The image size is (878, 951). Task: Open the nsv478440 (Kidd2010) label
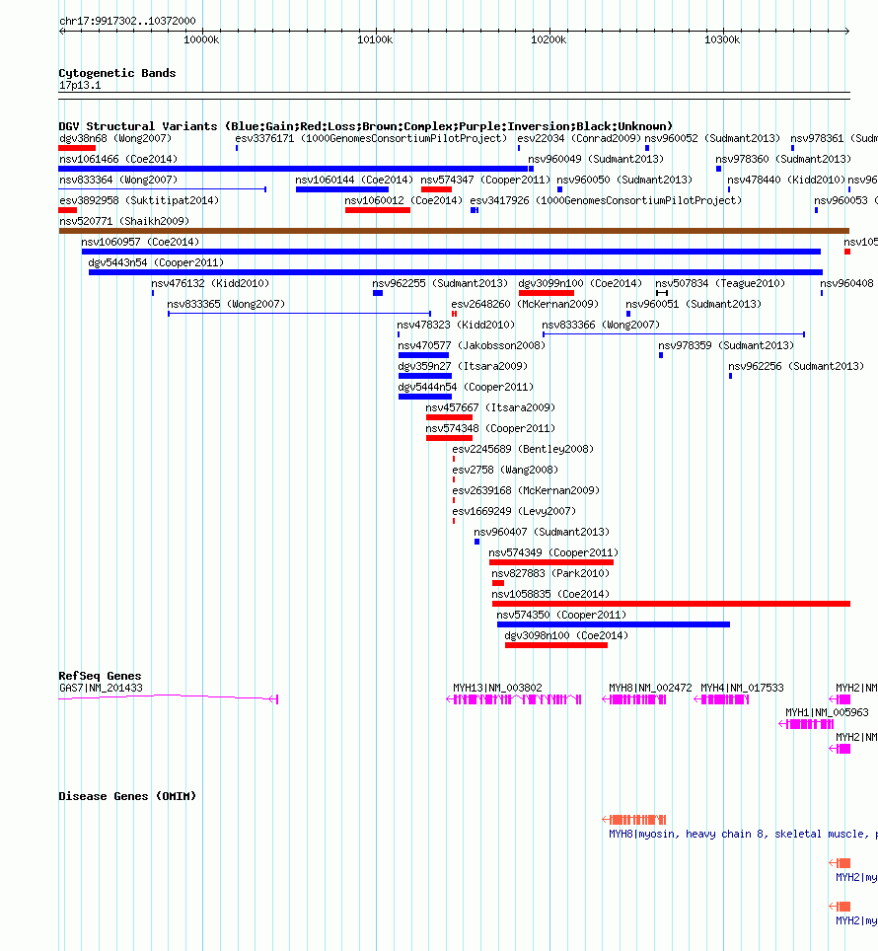point(786,180)
